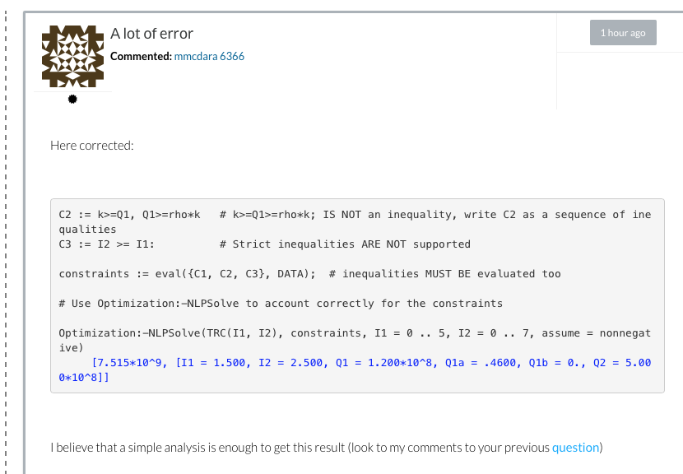
Task: Click the '# Use Optimization:-NLPSolve' comment line
Action: point(281,304)
